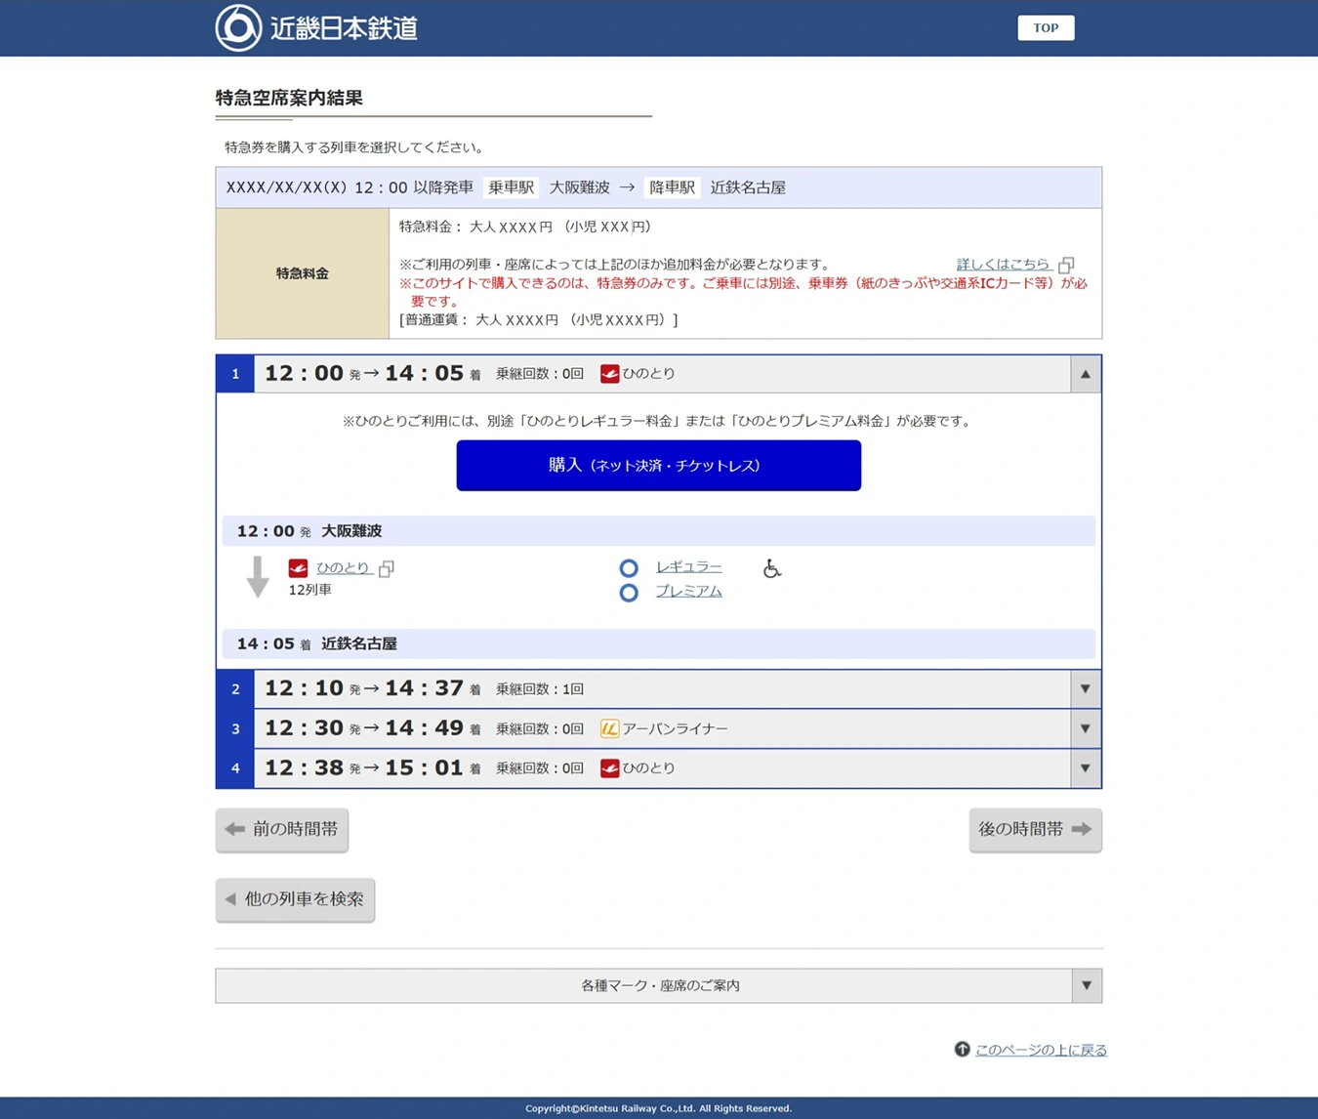Image resolution: width=1318 pixels, height=1119 pixels.
Task: Open the 詳しくはこちら details link
Action: (1003, 265)
